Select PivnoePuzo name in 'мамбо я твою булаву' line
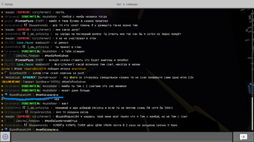This screenshot has height=142, width=254. [x=24, y=21]
